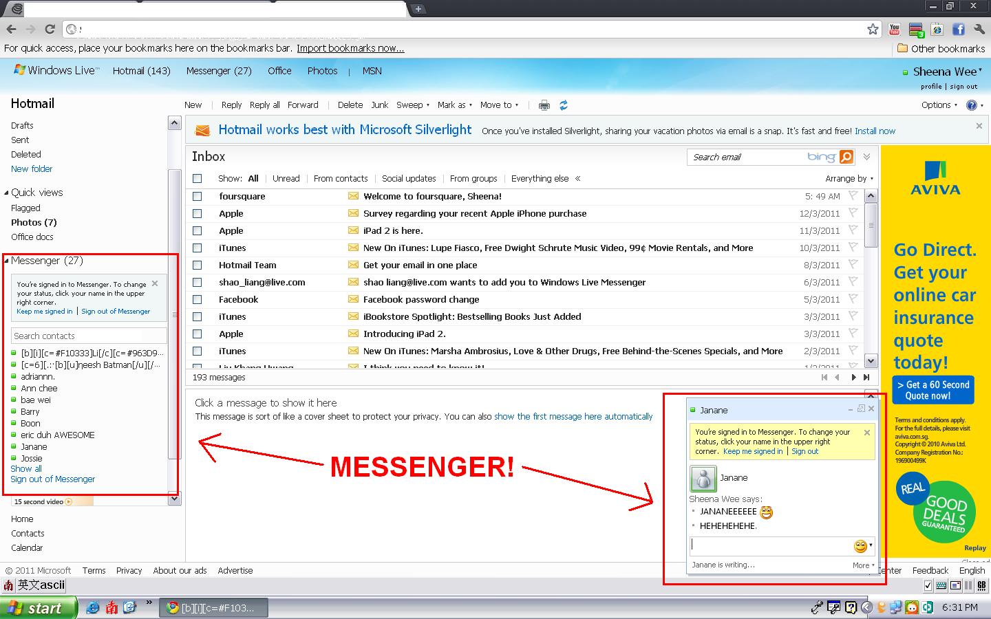991x619 pixels.
Task: Go back with the browser back arrow
Action: (11, 29)
